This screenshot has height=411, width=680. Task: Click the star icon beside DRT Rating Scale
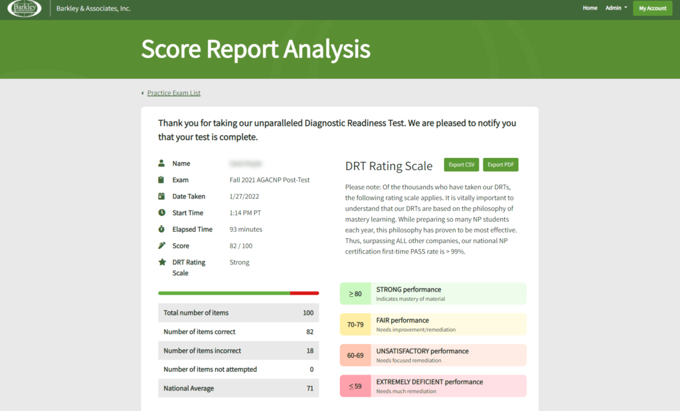(x=161, y=262)
